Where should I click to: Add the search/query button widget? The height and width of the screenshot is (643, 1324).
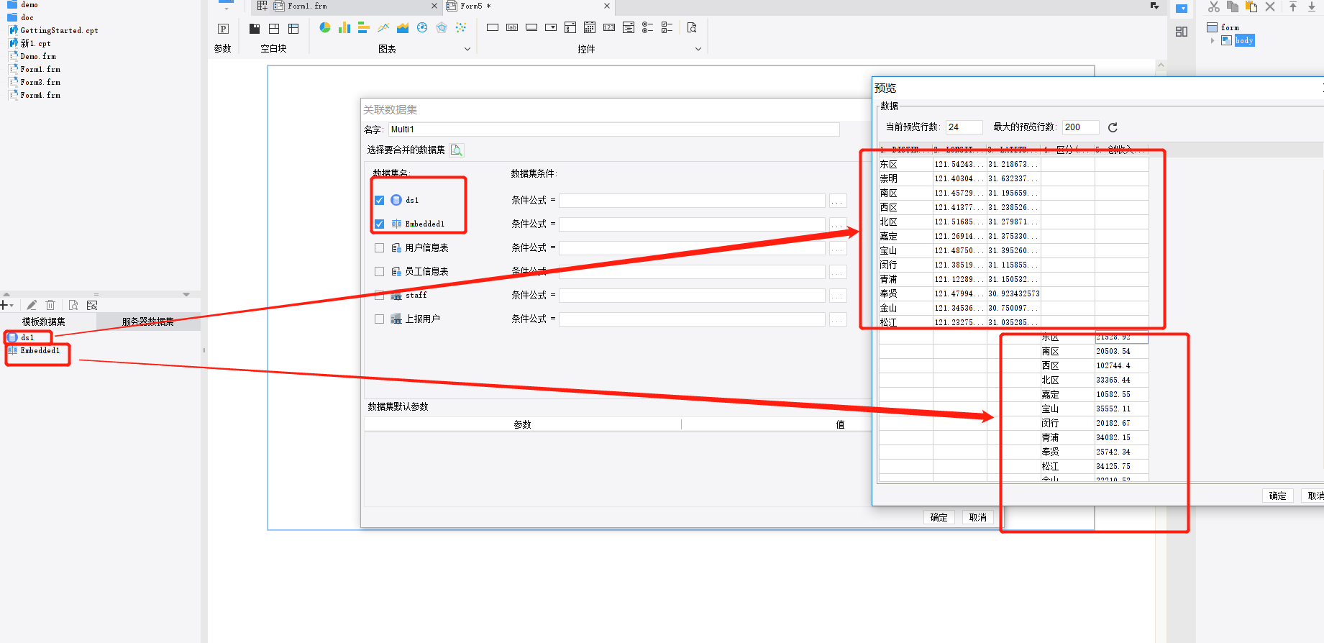692,27
